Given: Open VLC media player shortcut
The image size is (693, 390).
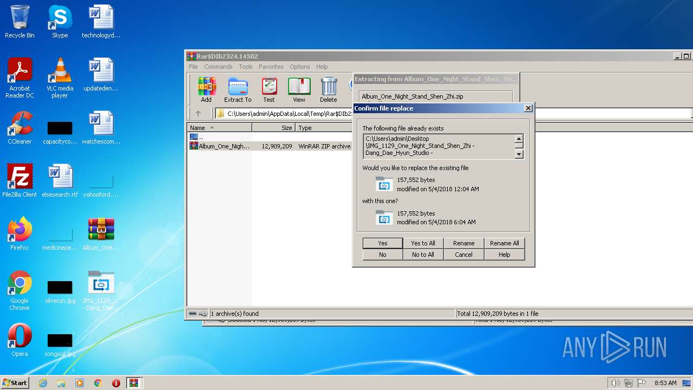Looking at the screenshot, I should [x=60, y=78].
